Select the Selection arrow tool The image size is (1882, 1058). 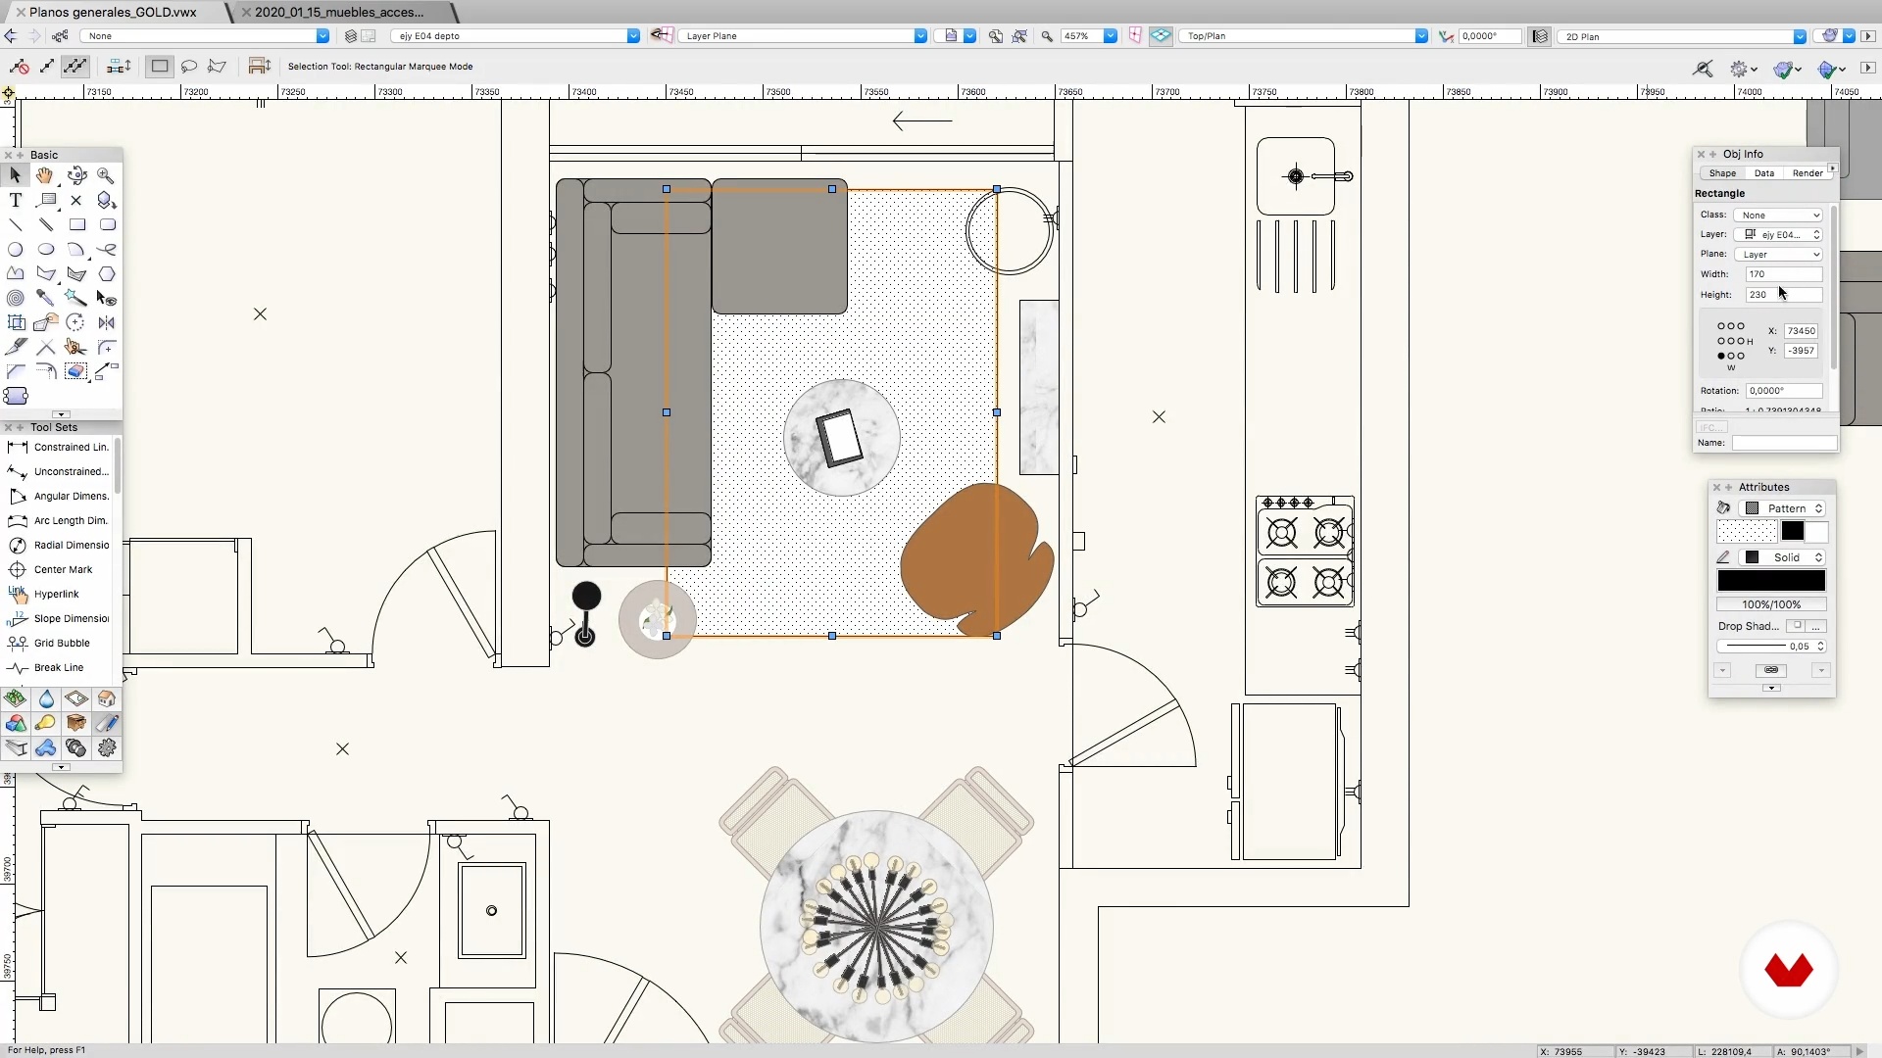tap(15, 175)
